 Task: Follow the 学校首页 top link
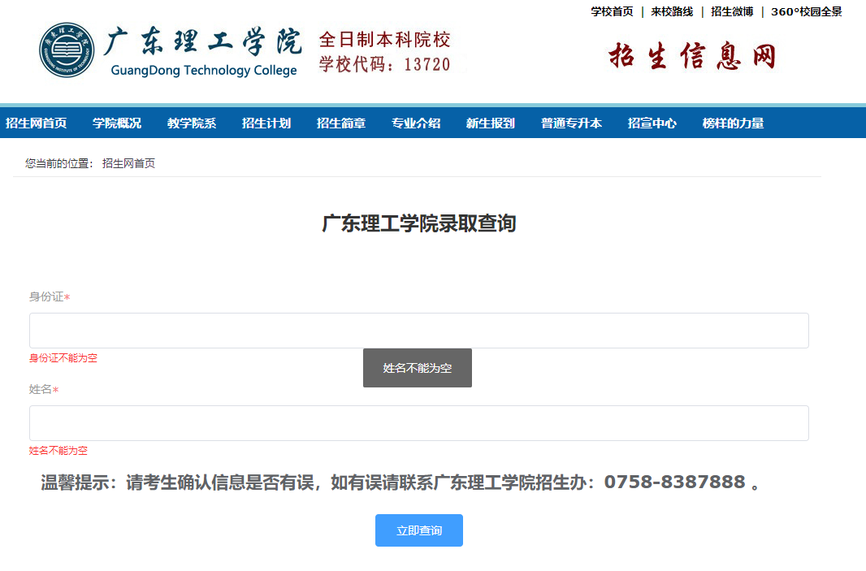pos(612,11)
